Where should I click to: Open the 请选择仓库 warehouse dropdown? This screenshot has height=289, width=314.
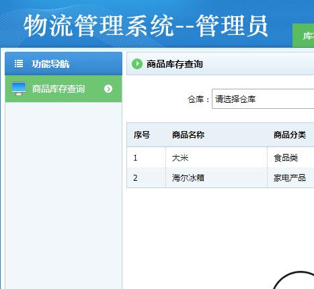point(263,99)
